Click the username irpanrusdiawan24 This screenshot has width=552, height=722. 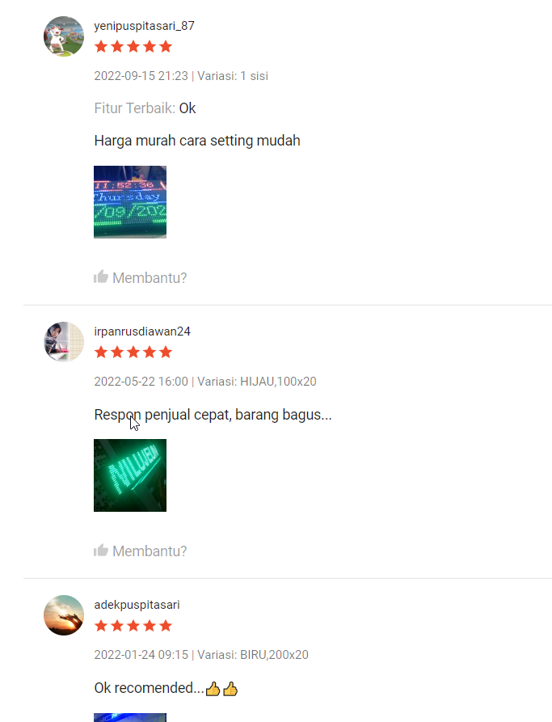click(142, 331)
